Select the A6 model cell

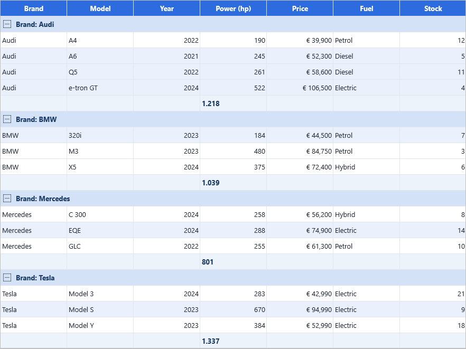coord(100,56)
